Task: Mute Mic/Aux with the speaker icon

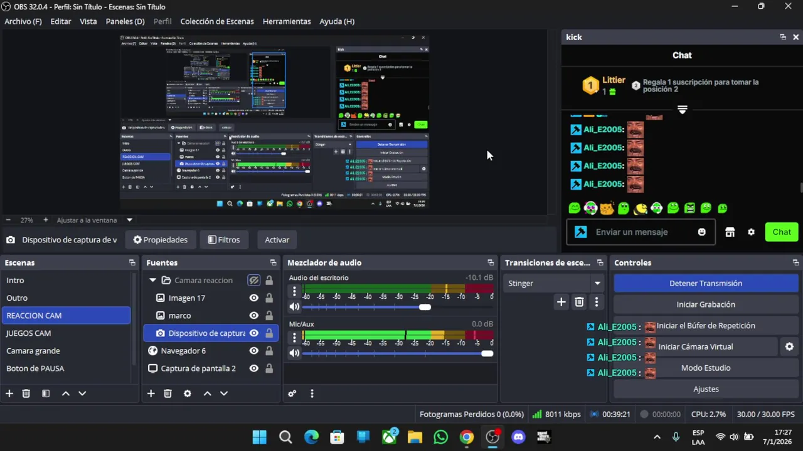Action: click(294, 353)
